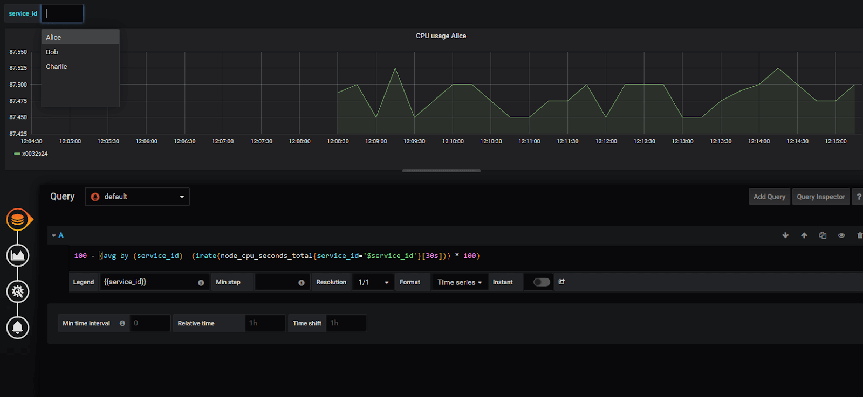This screenshot has width=863, height=397.
Task: Move query A up with arrow icon
Action: pyautogui.click(x=804, y=235)
